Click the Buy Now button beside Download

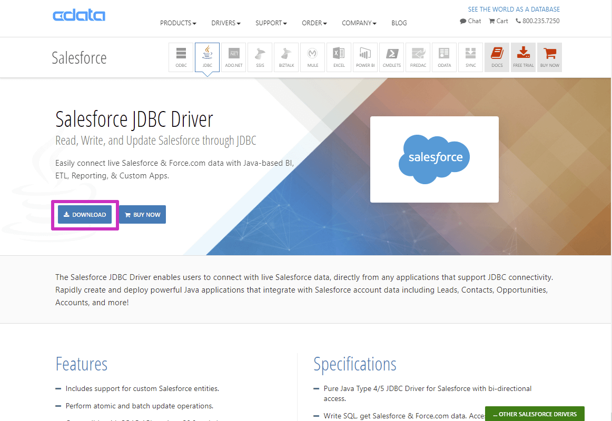142,215
